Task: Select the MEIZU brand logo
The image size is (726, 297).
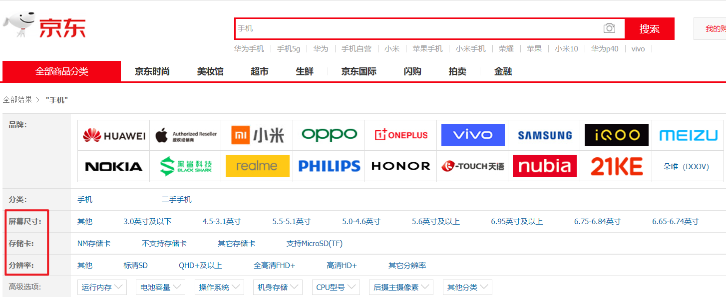Action: [x=689, y=135]
